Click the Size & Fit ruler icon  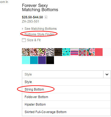click(24, 40)
